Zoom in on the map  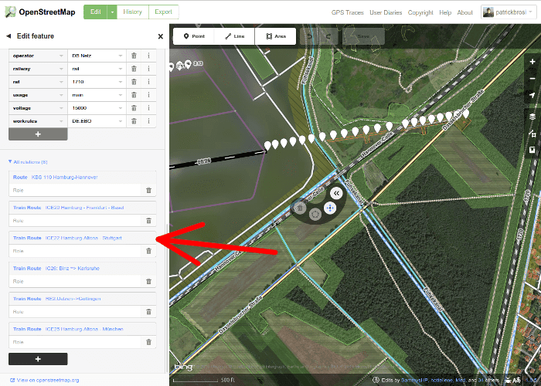click(x=532, y=62)
